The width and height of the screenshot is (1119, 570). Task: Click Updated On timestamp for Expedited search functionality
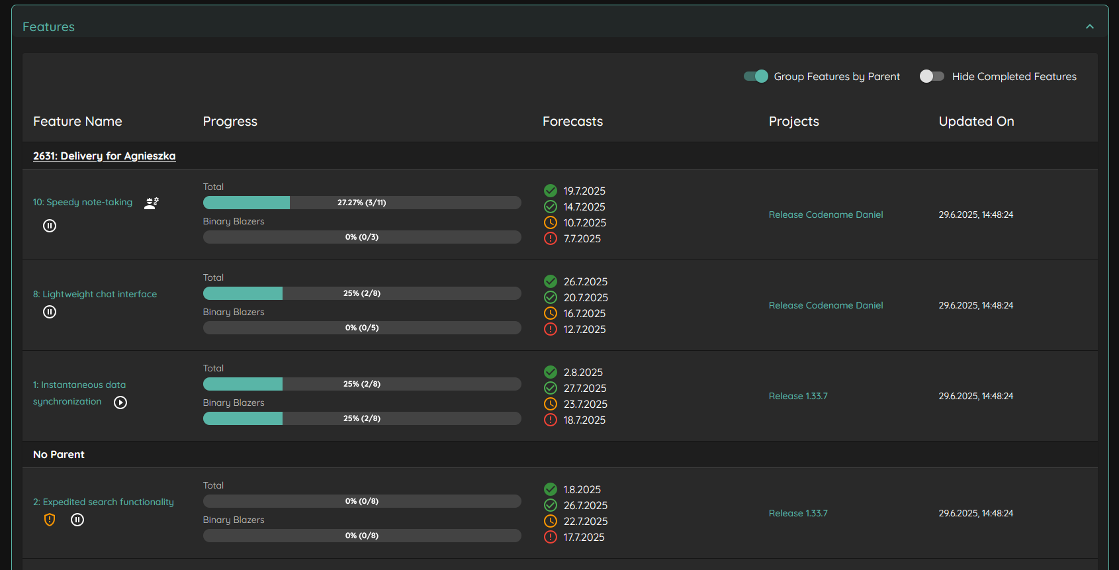coord(976,513)
